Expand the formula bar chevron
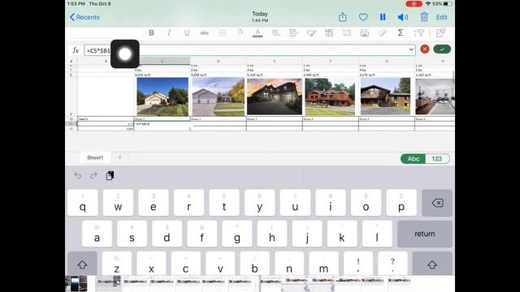520x292 pixels. pyautogui.click(x=411, y=49)
